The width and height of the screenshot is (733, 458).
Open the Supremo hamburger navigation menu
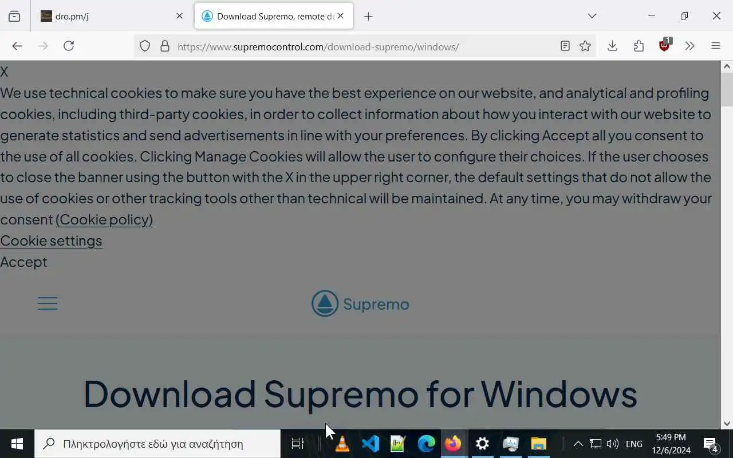(48, 303)
